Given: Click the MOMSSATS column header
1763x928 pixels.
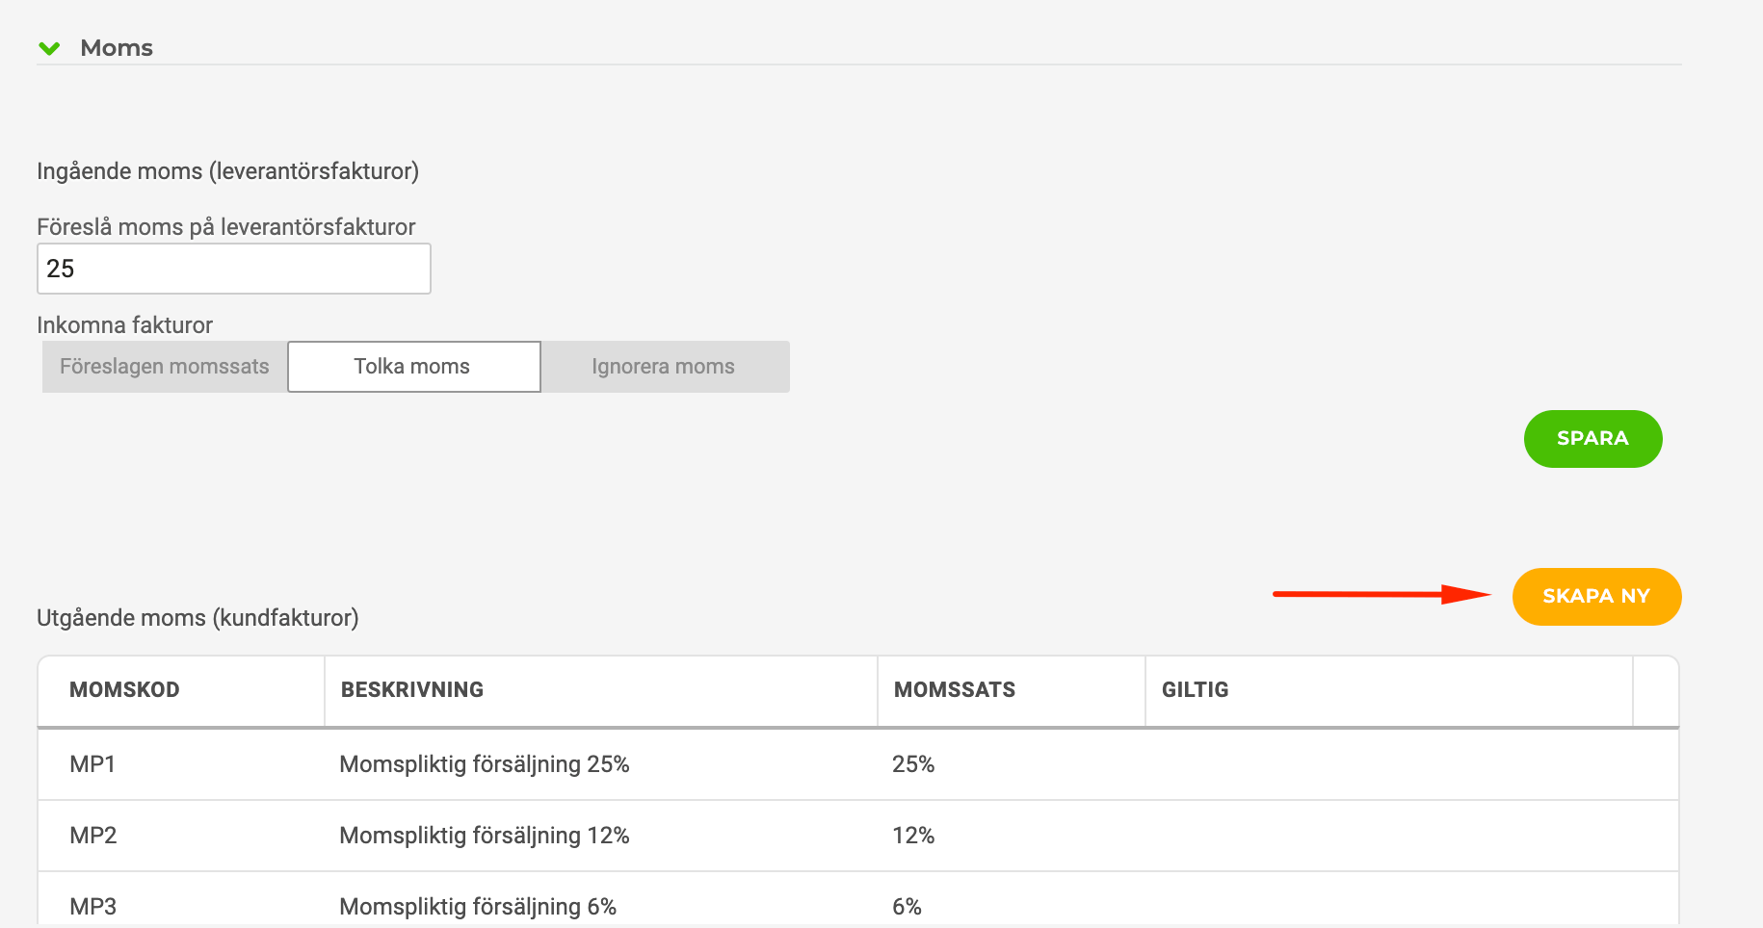Looking at the screenshot, I should point(954,690).
